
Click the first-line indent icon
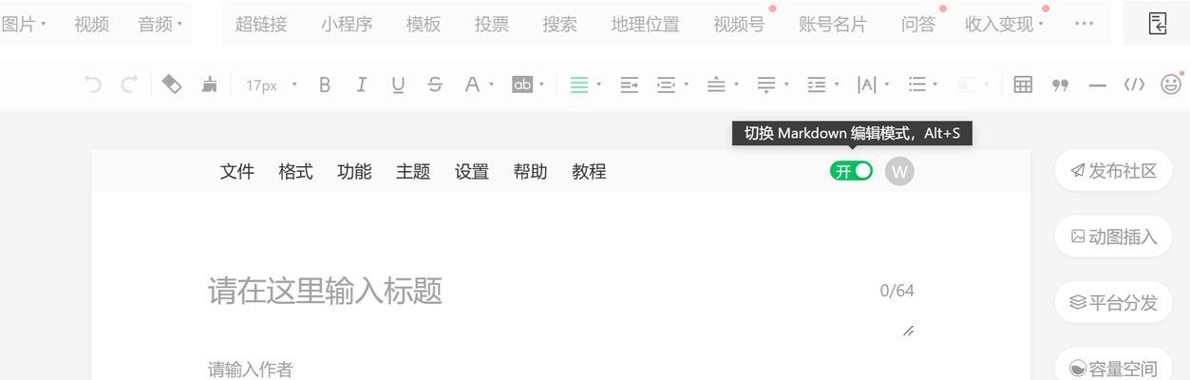666,85
